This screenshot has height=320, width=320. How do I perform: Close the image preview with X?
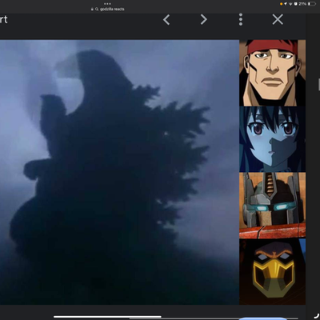click(x=278, y=19)
